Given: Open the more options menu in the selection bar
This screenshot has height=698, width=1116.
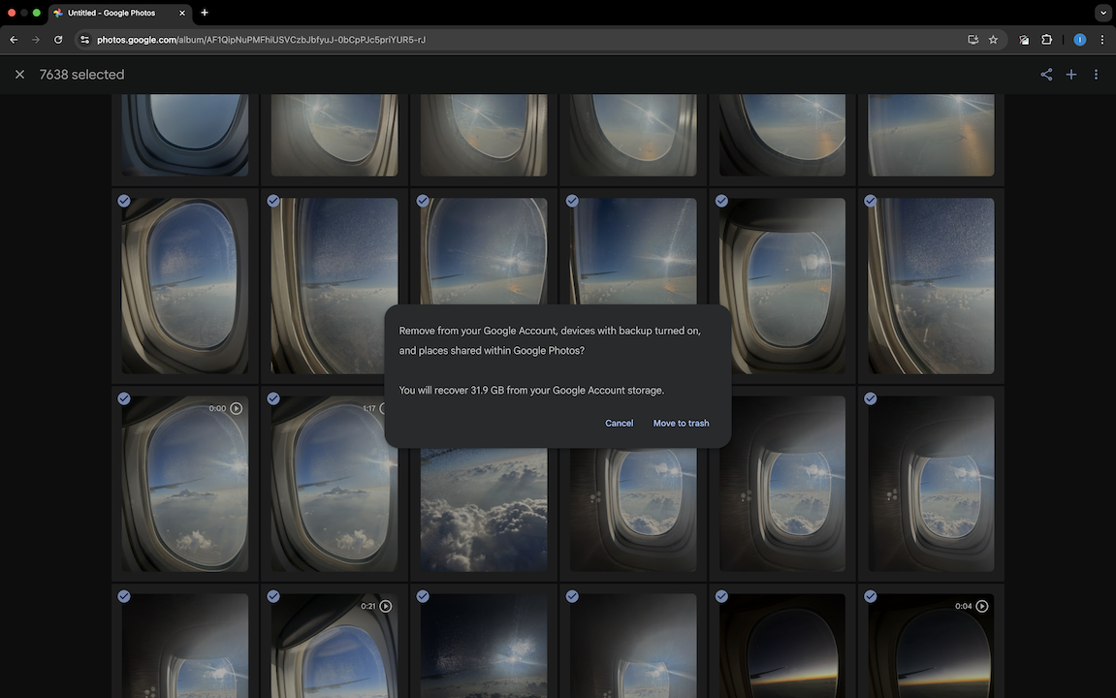Looking at the screenshot, I should pos(1097,75).
